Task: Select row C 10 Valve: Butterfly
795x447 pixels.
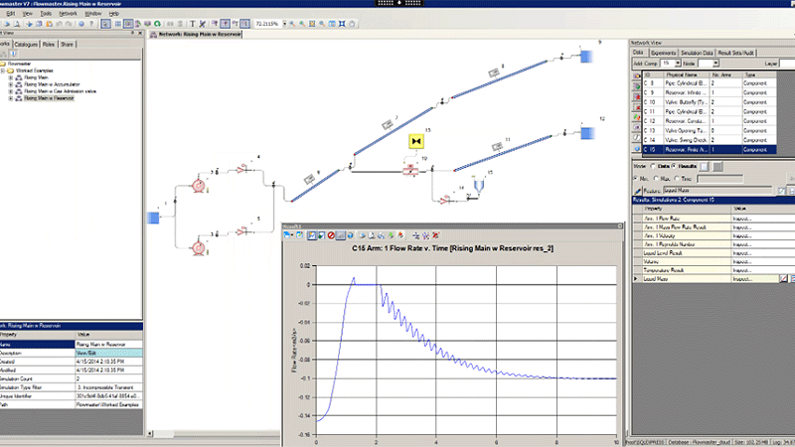Action: click(710, 102)
